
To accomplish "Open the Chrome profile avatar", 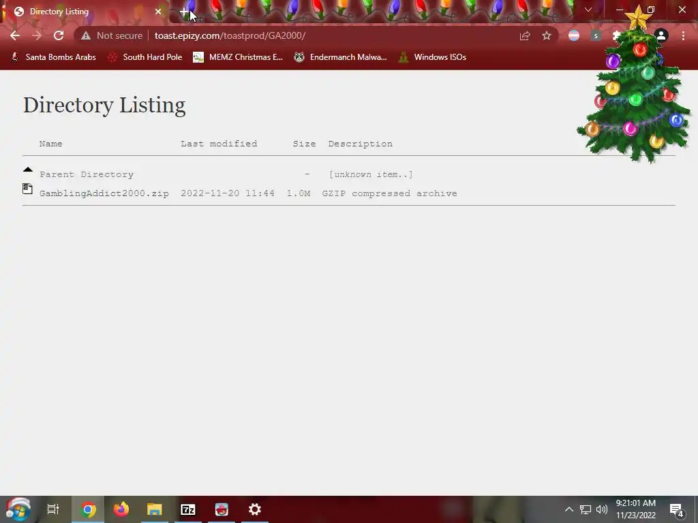I will pos(661,35).
